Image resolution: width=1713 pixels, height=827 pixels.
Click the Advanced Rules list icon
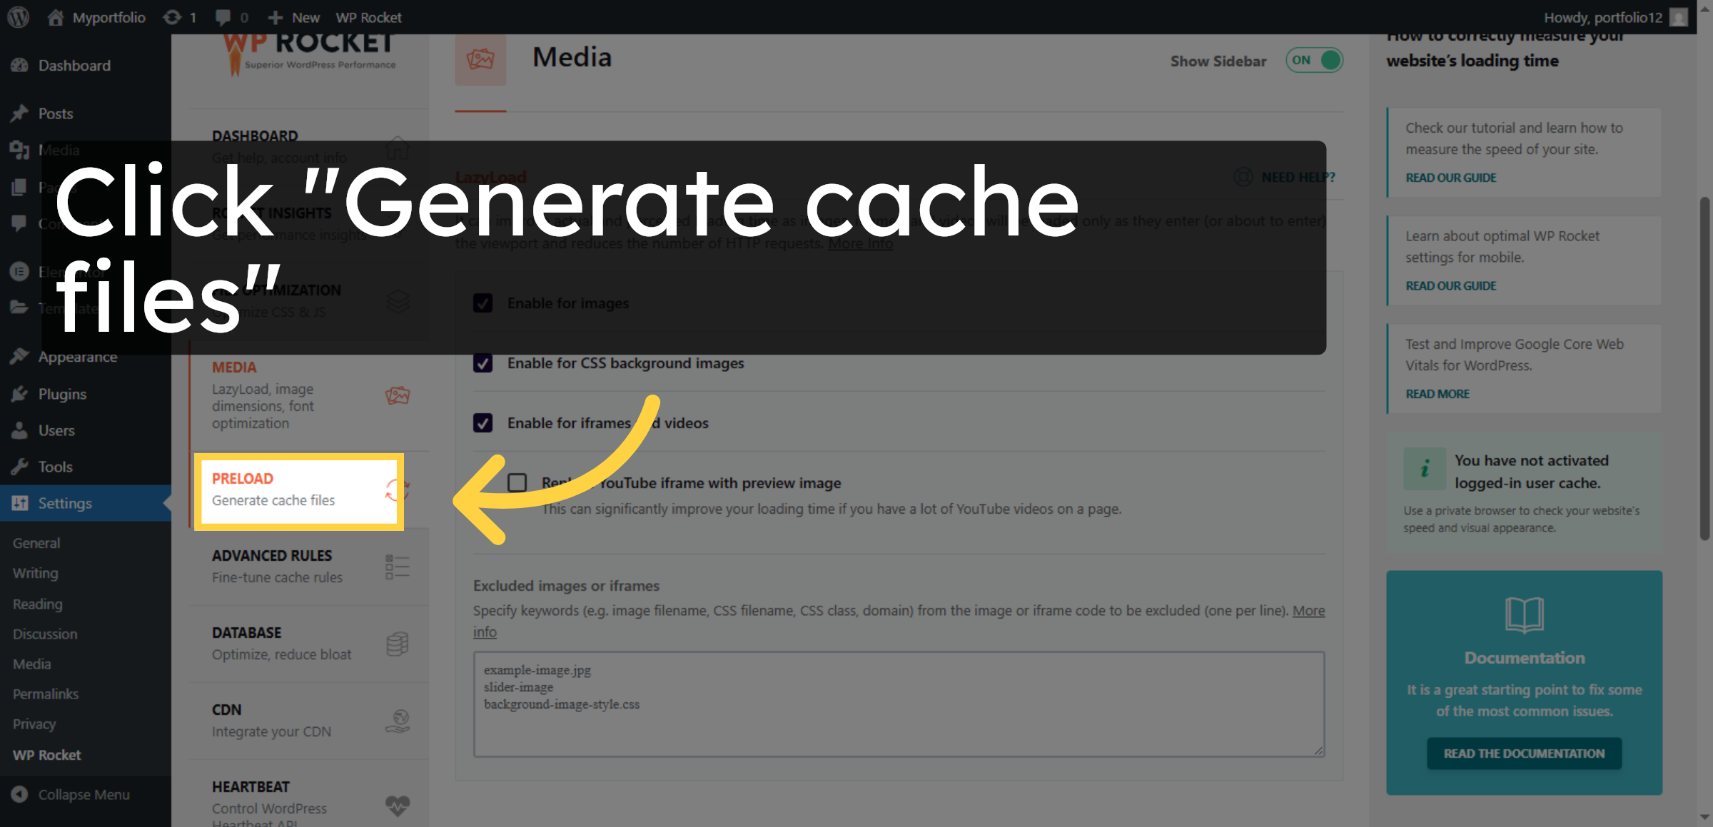[398, 566]
